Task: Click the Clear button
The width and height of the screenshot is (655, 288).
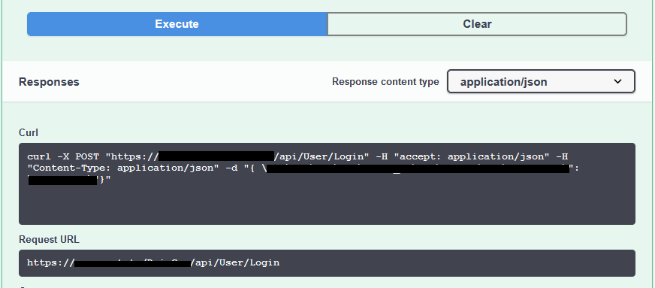Action: coord(477,24)
